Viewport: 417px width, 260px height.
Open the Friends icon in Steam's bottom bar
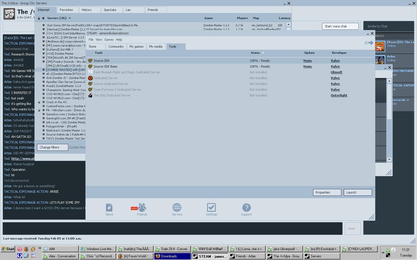[x=142, y=207]
